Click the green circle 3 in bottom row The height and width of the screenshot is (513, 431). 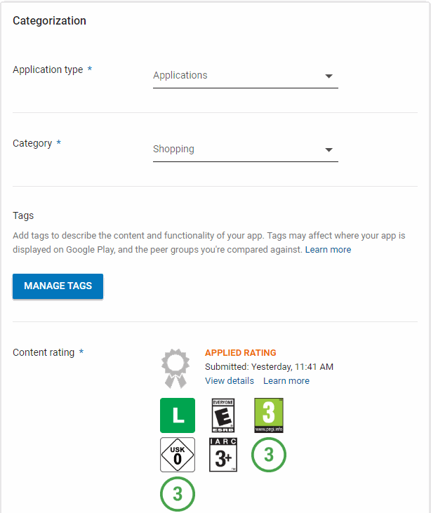[x=178, y=494]
